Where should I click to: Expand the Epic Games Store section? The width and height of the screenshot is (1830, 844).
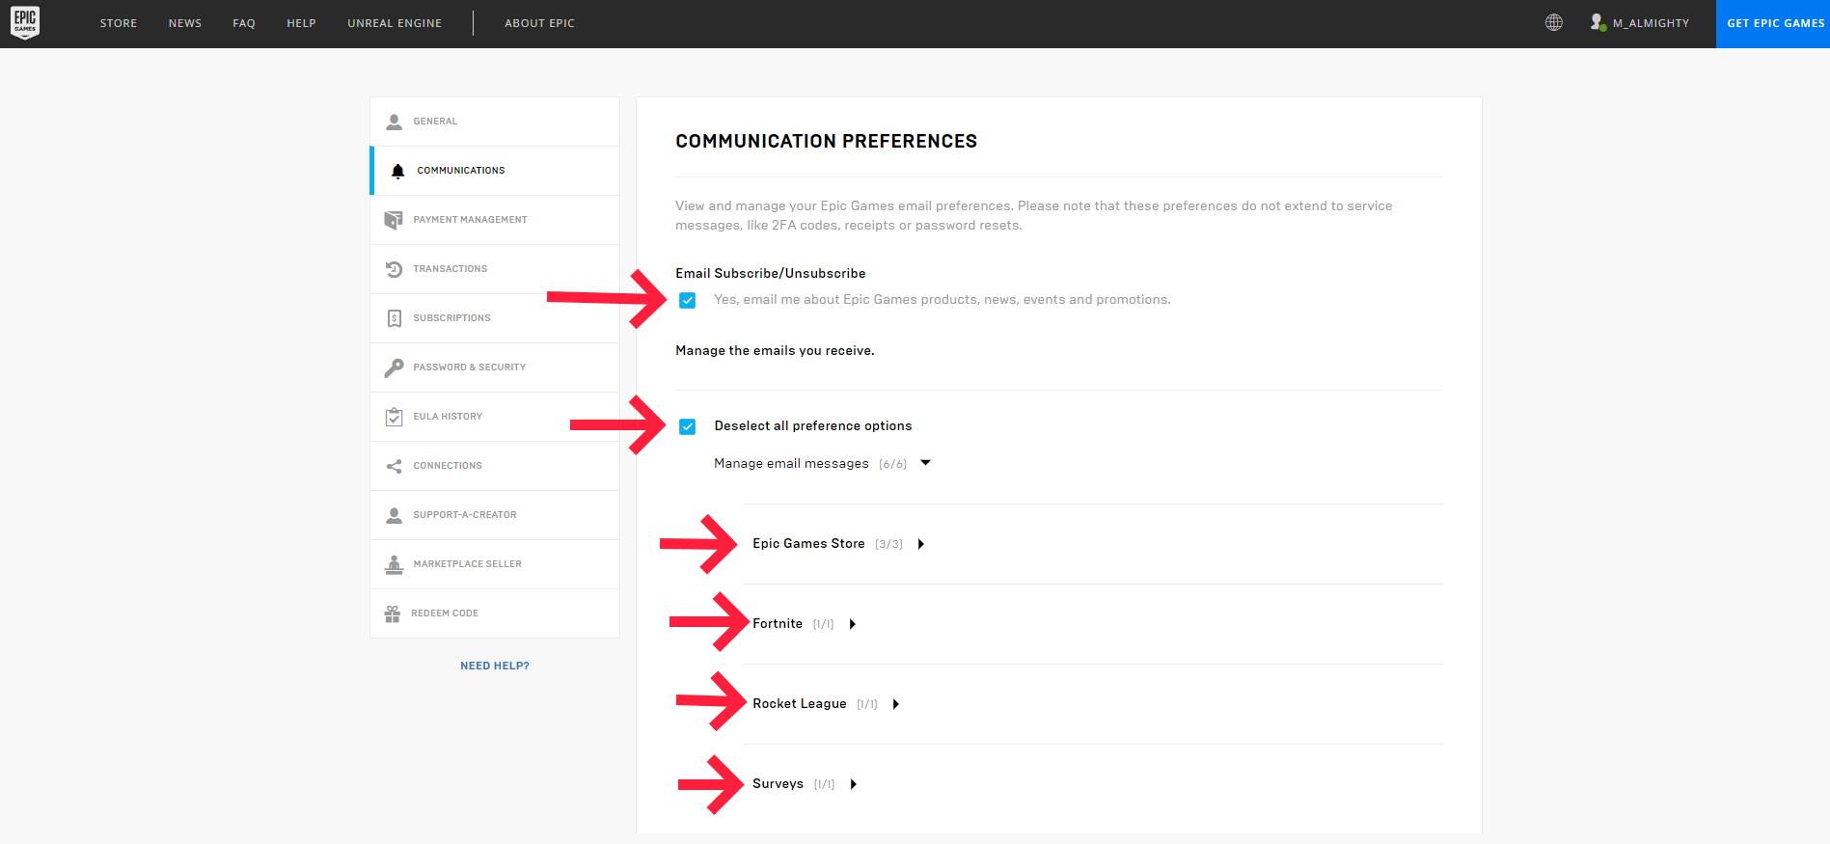921,544
